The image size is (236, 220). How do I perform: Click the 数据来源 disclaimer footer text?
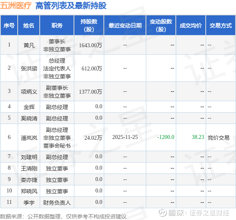(63, 216)
